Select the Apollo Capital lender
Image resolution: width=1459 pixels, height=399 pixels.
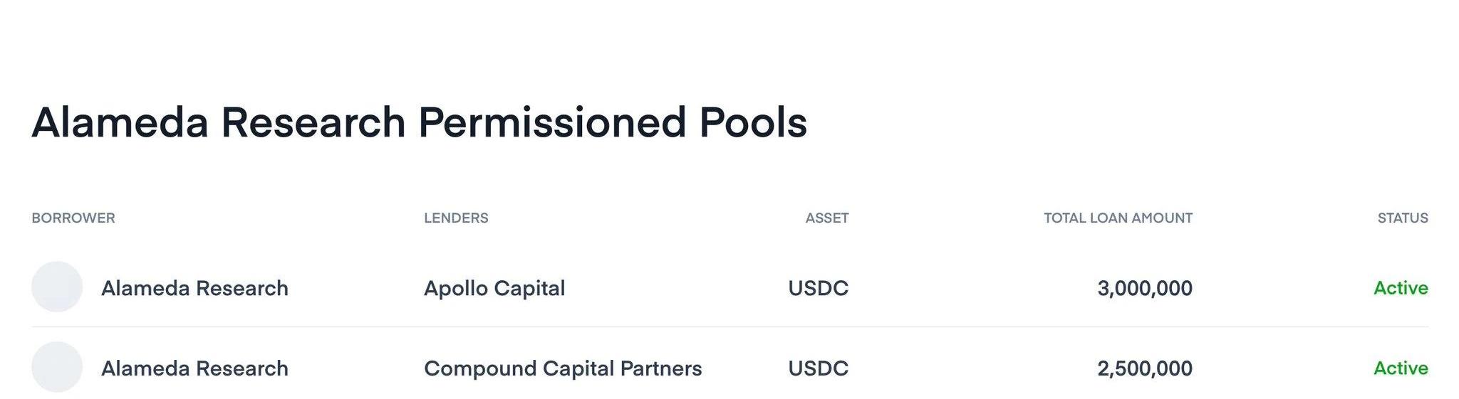pyautogui.click(x=494, y=288)
